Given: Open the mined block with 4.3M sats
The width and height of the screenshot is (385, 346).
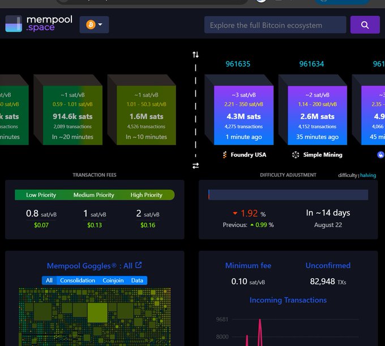Looking at the screenshot, I should pos(243,115).
